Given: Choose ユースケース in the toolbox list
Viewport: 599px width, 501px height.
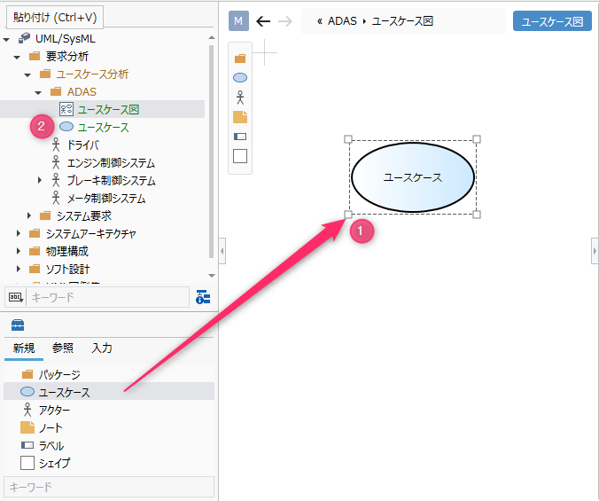Looking at the screenshot, I should 109,392.
